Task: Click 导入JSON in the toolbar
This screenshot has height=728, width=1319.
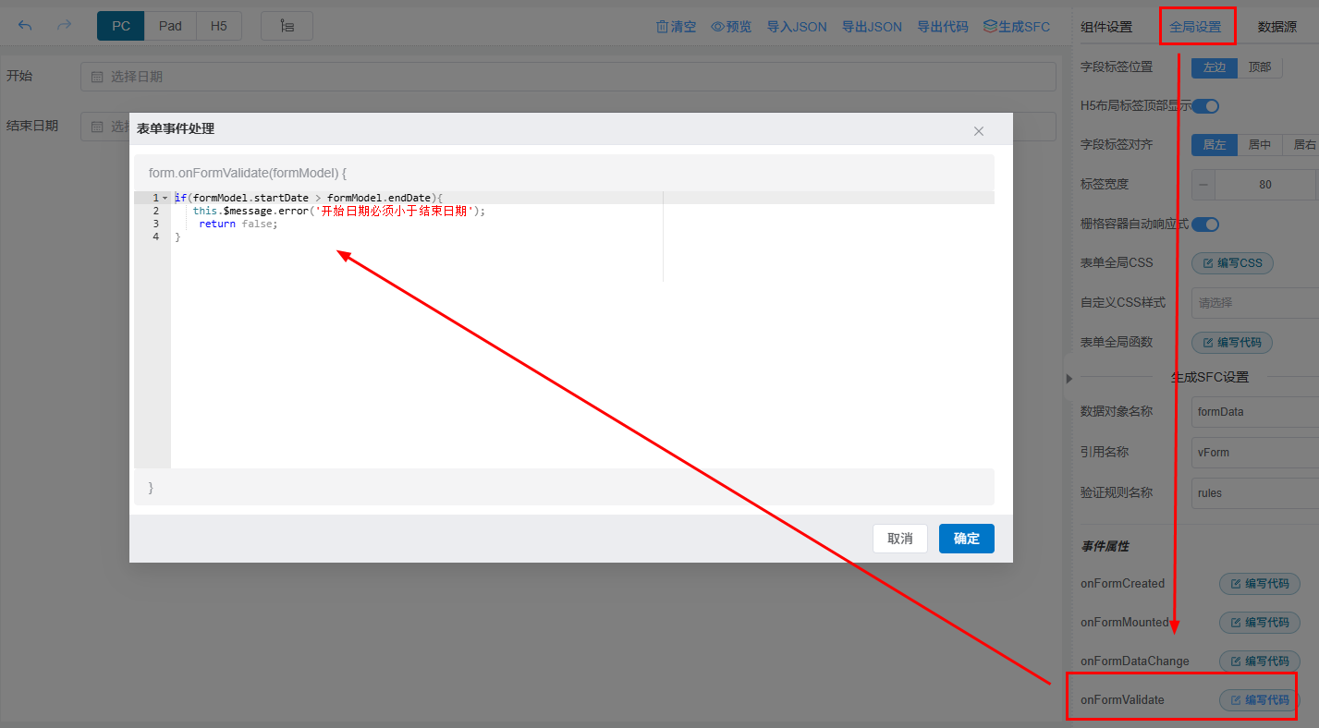Action: point(797,27)
